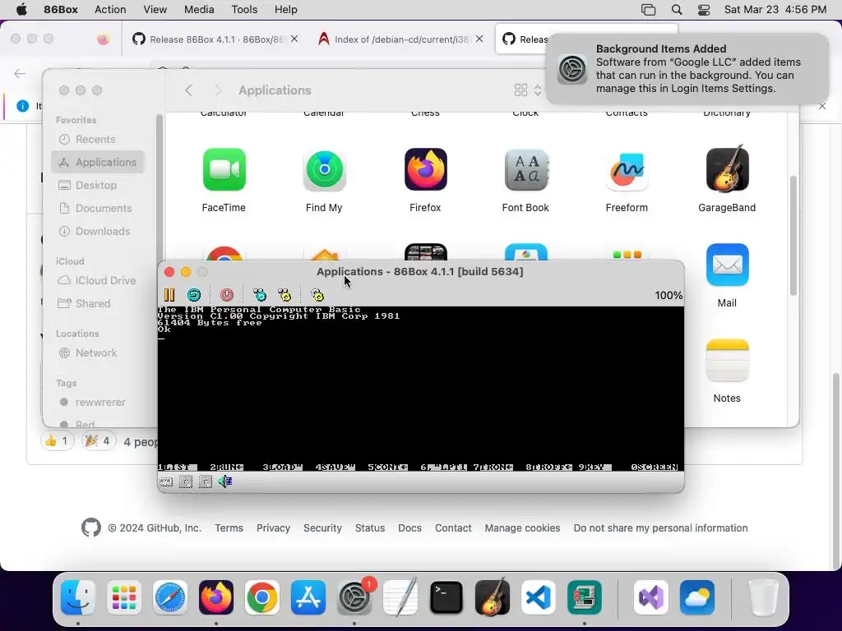Click the Privacy footer link

tap(273, 528)
